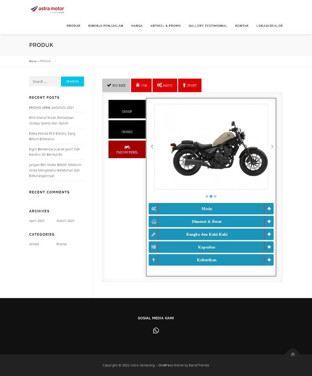Select the CB500X model tab

pyautogui.click(x=127, y=130)
